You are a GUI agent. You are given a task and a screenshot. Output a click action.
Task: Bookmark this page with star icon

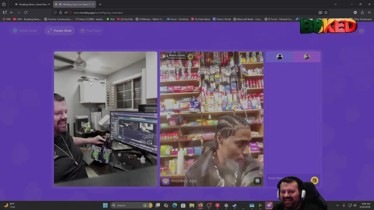click(x=326, y=13)
